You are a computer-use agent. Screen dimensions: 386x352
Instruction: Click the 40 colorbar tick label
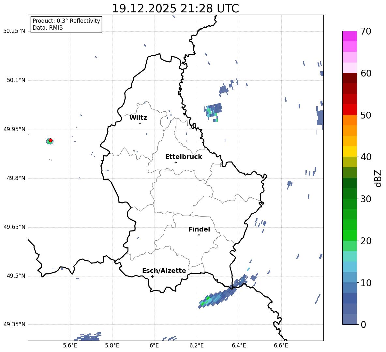[365, 157]
